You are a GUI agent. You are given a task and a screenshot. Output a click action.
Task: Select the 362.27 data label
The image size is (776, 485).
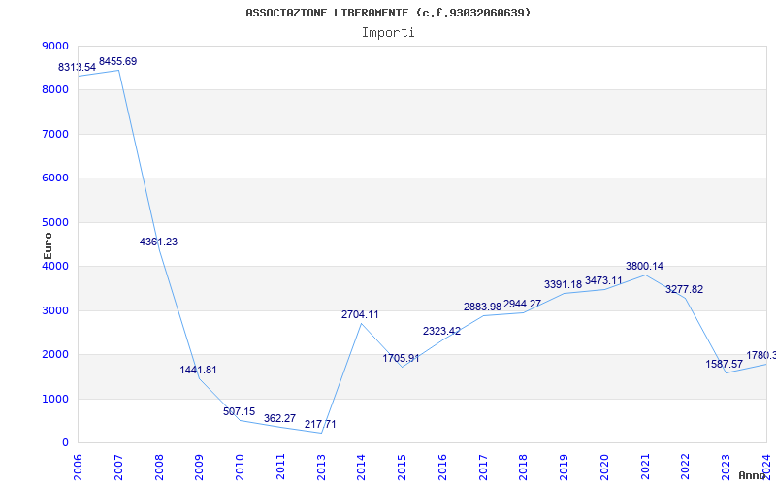[279, 418]
